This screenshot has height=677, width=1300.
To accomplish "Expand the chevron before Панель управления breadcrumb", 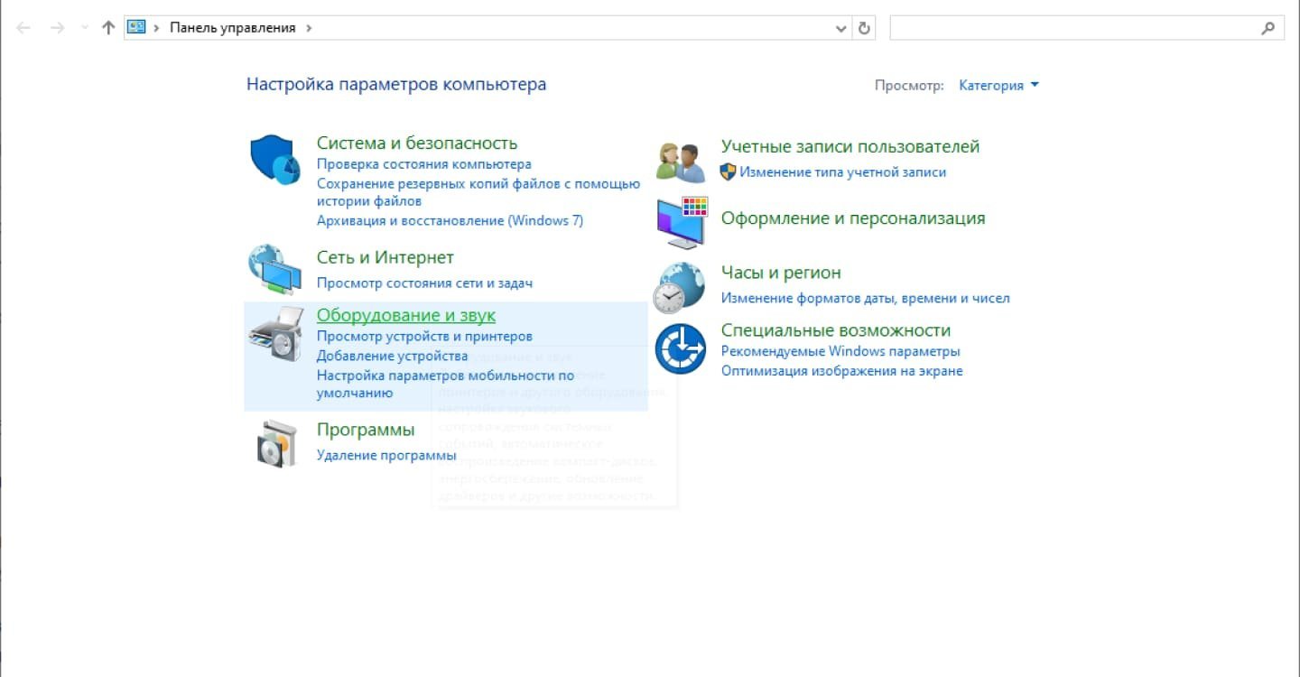I will (x=158, y=28).
